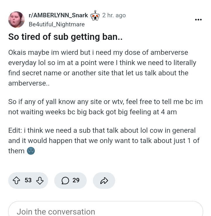Click the word 'amberverse..' ending first paragraph
This screenshot has height=216, width=211.
pyautogui.click(x=29, y=83)
